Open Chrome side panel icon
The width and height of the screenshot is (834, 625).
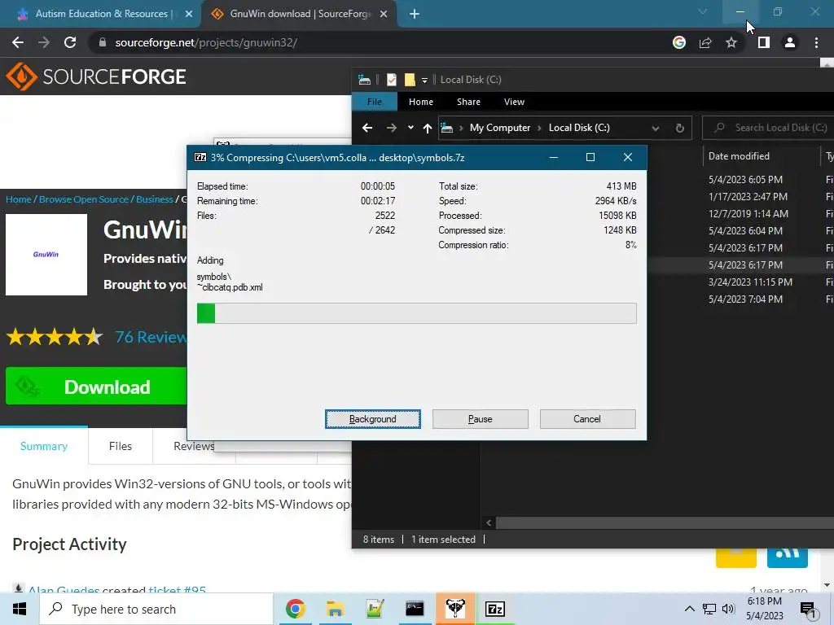(x=764, y=42)
